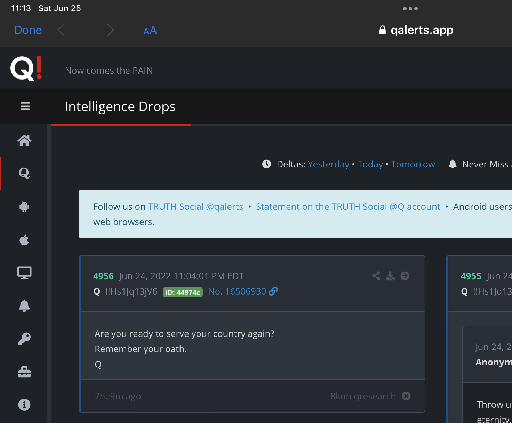512x423 pixels.
Task: Click the Q! logo
Action: (x=26, y=68)
